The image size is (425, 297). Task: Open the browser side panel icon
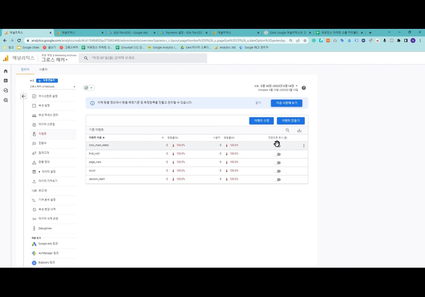pyautogui.click(x=406, y=41)
